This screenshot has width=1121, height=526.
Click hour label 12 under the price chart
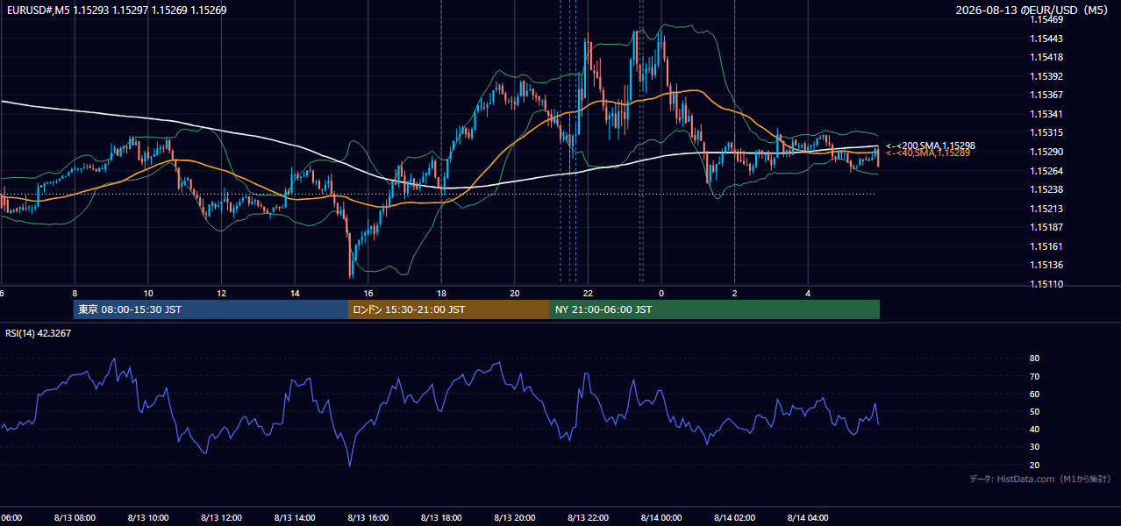point(222,293)
